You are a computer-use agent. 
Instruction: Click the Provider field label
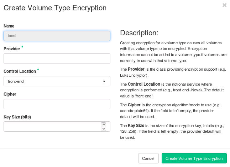(12, 49)
